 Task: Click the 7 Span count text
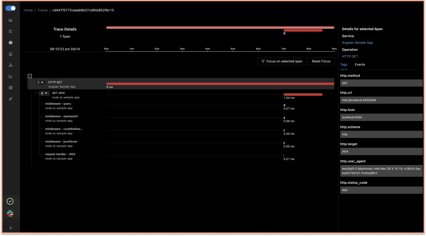pos(65,36)
